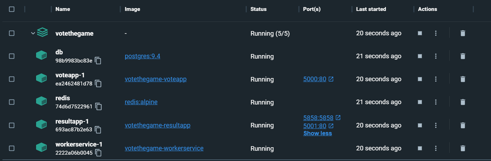Delete the db container
Image resolution: width=491 pixels, height=161 pixels.
pyautogui.click(x=463, y=56)
